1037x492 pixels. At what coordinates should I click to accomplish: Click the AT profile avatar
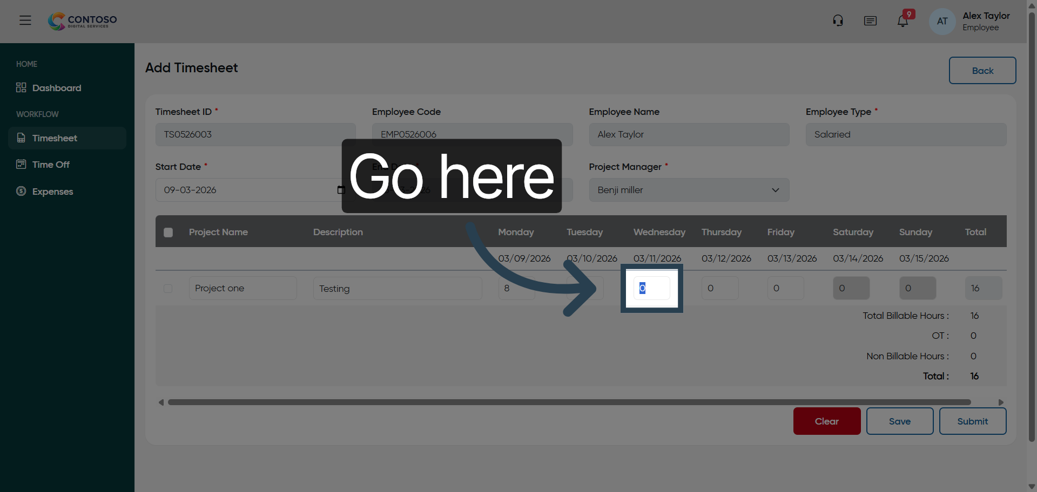[x=941, y=21]
